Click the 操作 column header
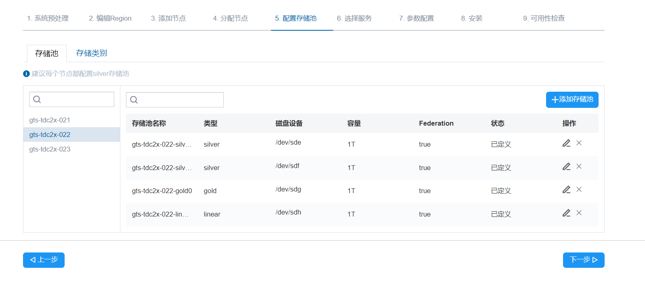Image resolution: width=645 pixels, height=307 pixels. point(569,123)
